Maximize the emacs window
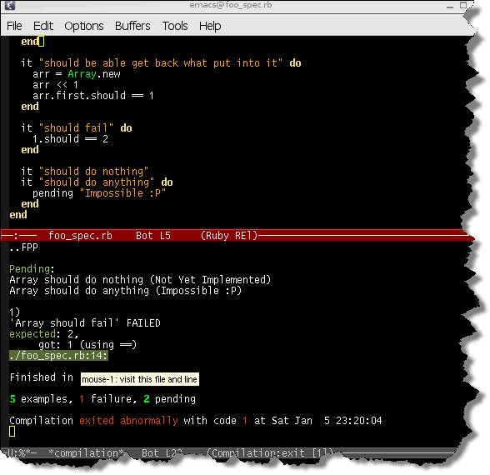The height and width of the screenshot is (475, 490). [x=463, y=5]
